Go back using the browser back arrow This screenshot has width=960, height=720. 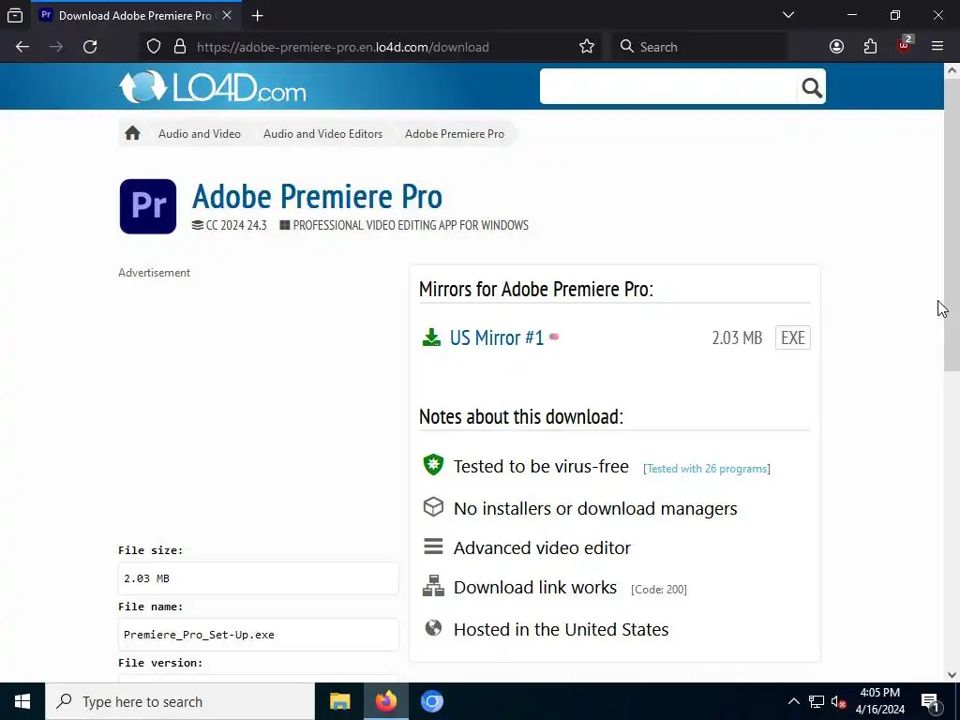pos(22,47)
